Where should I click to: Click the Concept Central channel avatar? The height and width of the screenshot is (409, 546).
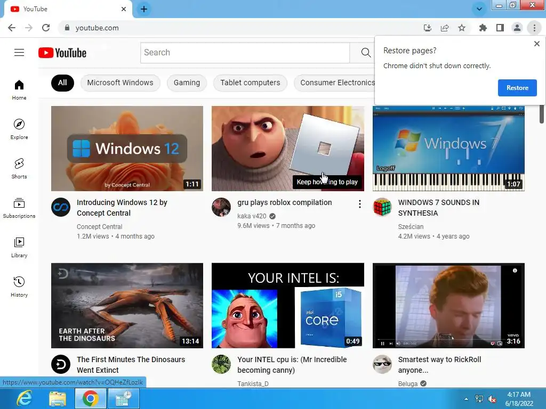click(61, 207)
